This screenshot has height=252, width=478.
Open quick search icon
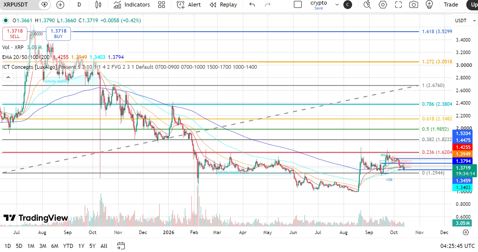[367, 5]
